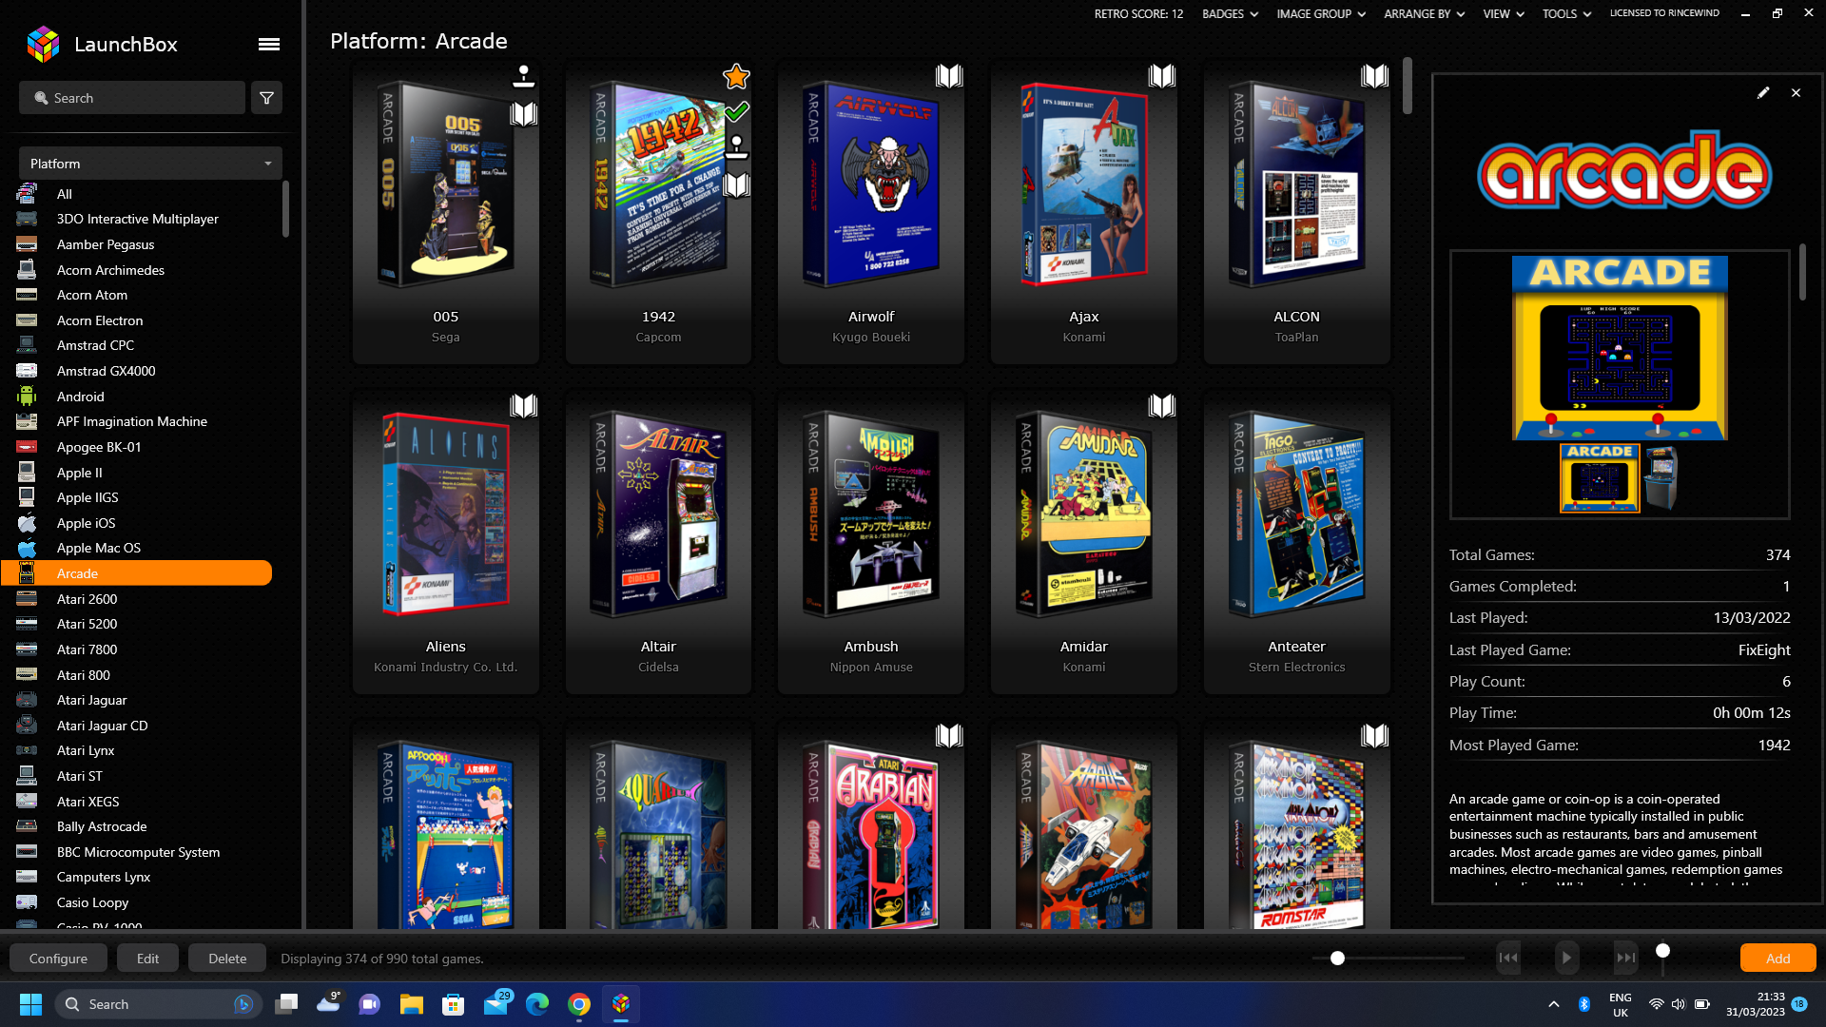Expand the IMAGE GROUP dropdown menu
Image resolution: width=1826 pixels, height=1027 pixels.
[x=1321, y=13]
